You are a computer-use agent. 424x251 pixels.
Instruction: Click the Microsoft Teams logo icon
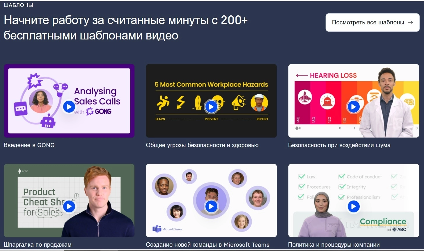157,229
